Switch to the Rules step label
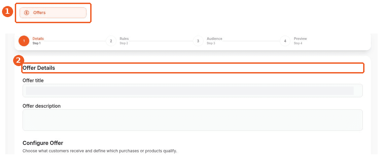Screen dimensions: 383x161 coord(124,39)
